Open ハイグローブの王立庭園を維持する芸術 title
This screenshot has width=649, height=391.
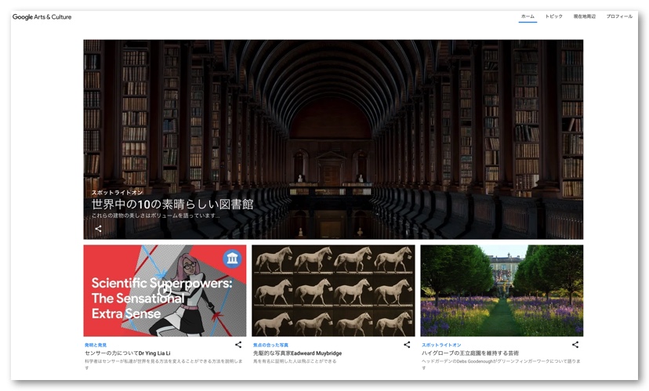tap(470, 353)
